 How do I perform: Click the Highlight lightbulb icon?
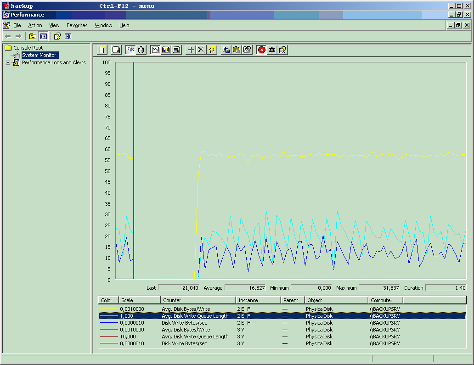click(x=211, y=50)
